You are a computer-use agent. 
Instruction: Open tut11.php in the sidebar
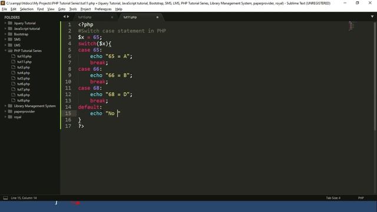(x=24, y=62)
